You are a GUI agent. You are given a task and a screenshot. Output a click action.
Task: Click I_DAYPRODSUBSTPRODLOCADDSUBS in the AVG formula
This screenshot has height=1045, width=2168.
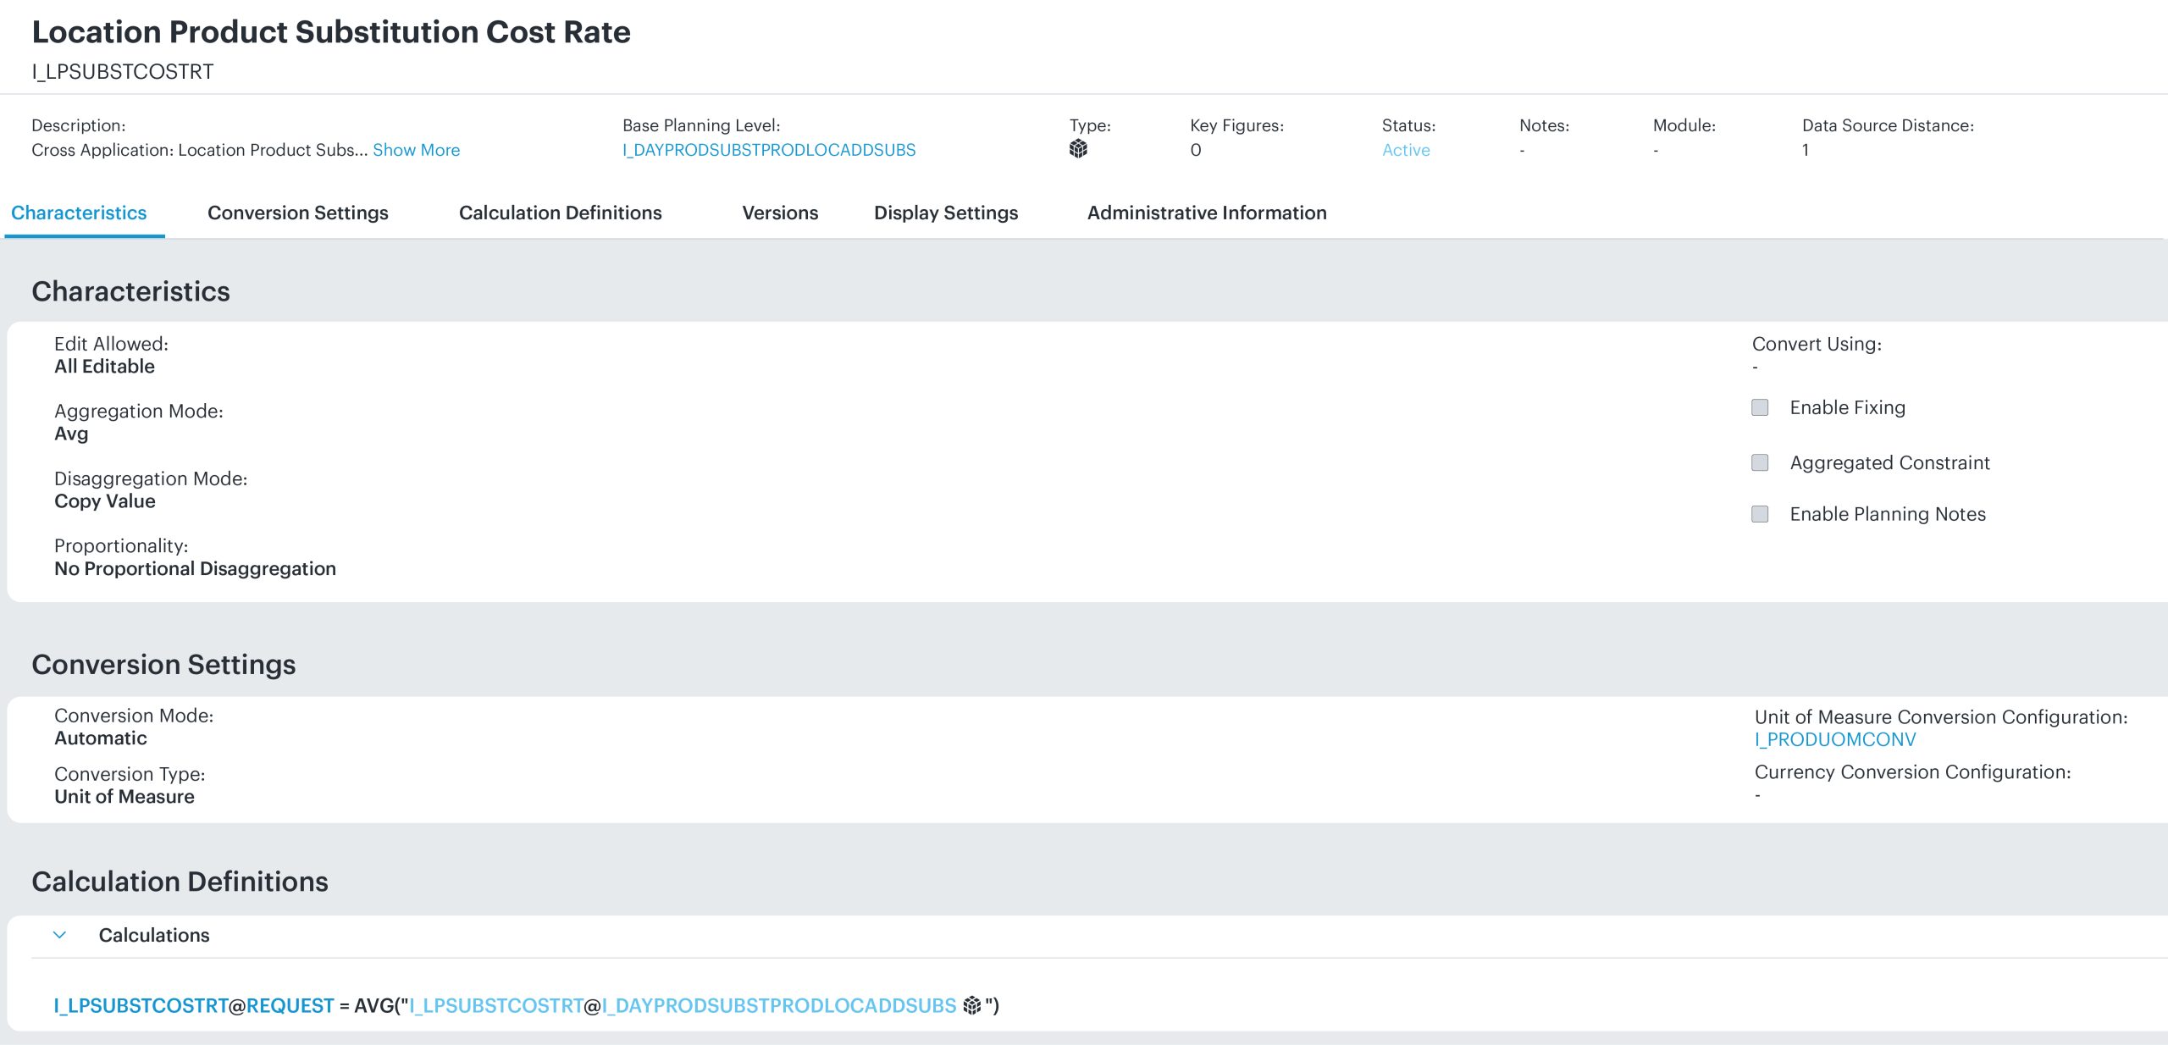pyautogui.click(x=779, y=1005)
